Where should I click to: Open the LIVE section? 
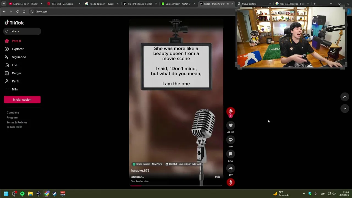[x=11, y=65]
